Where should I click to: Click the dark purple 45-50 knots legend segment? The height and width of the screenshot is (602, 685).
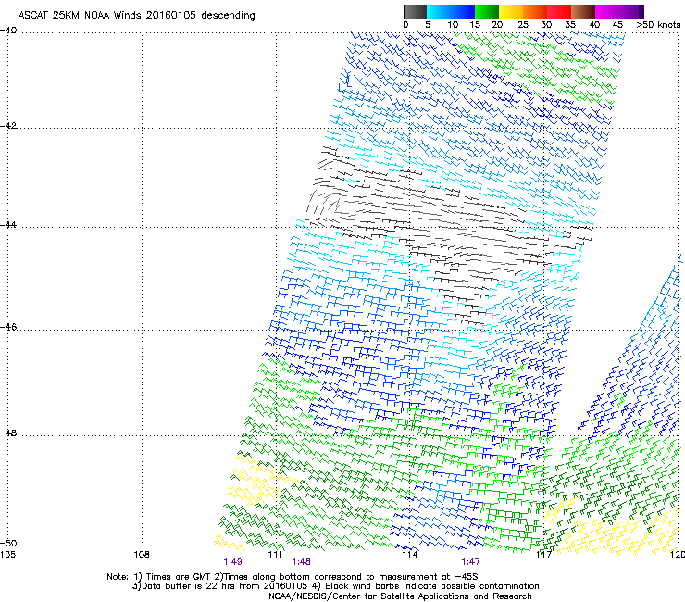[x=631, y=11]
